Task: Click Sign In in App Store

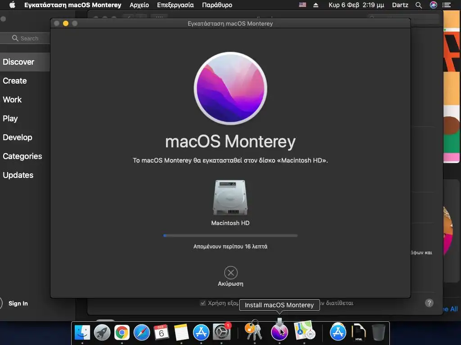Action: pos(18,303)
